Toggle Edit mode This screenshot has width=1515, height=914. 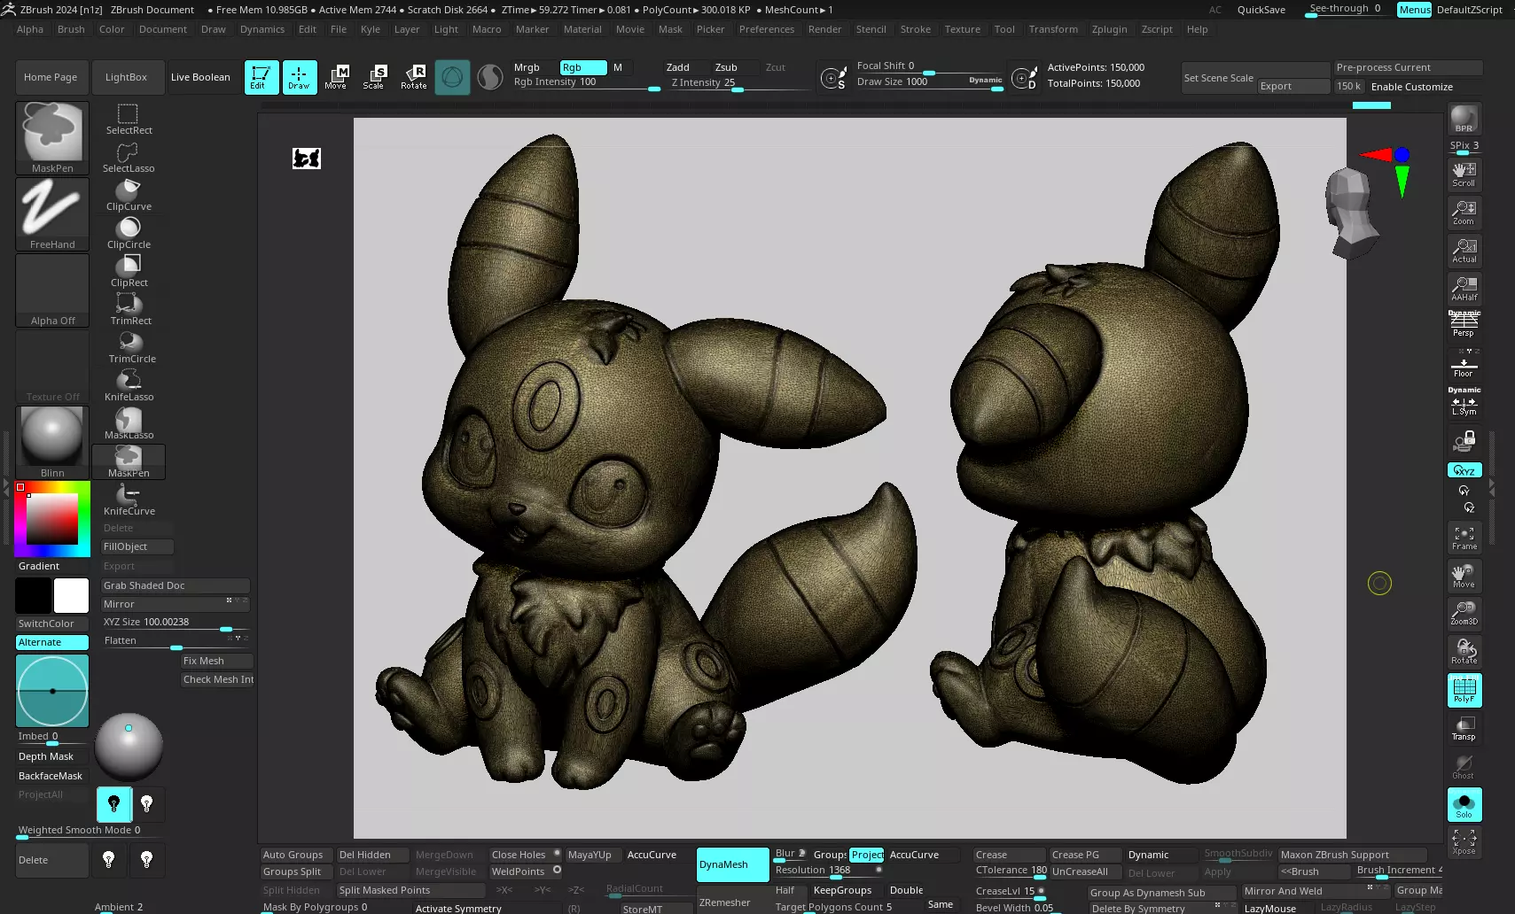262,77
